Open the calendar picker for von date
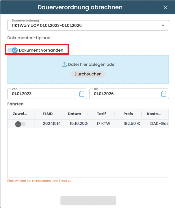Viewport: 175px width, 208px height. [82, 94]
